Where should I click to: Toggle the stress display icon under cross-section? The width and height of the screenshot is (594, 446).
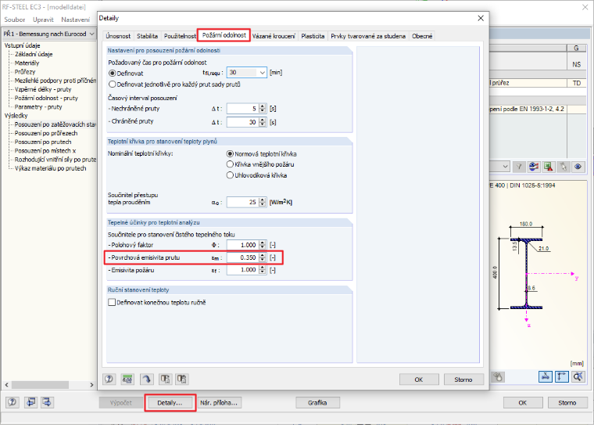(546, 376)
